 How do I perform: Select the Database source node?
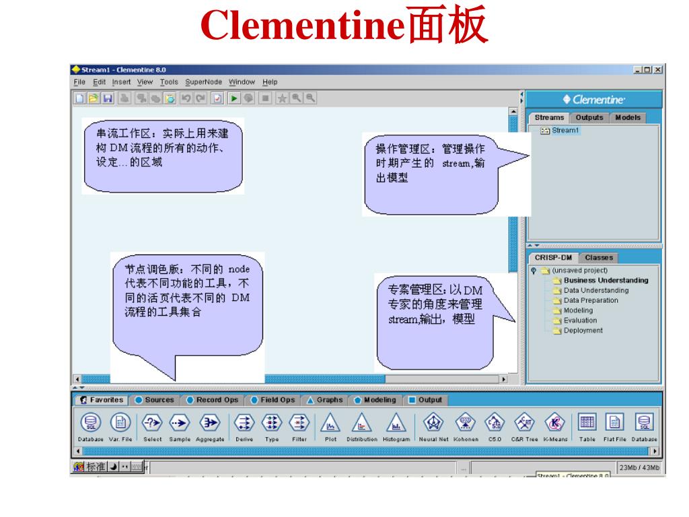[91, 427]
